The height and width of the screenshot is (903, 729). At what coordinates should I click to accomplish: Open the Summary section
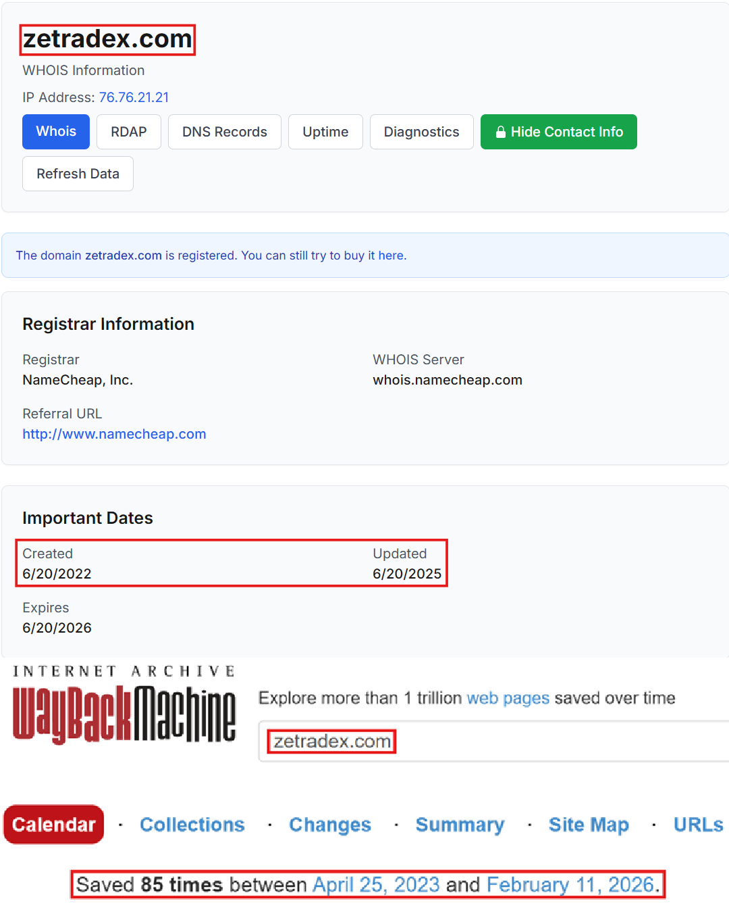(x=460, y=824)
